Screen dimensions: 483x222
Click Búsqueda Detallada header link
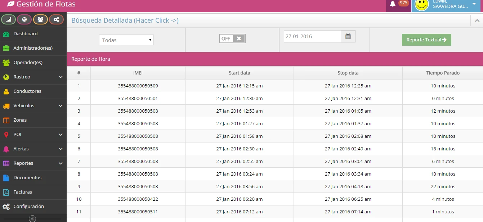125,21
